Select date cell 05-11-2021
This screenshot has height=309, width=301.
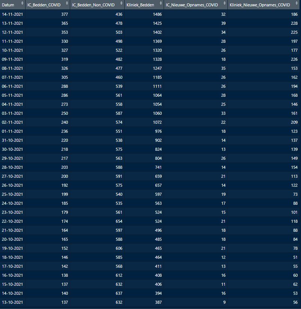(12, 95)
